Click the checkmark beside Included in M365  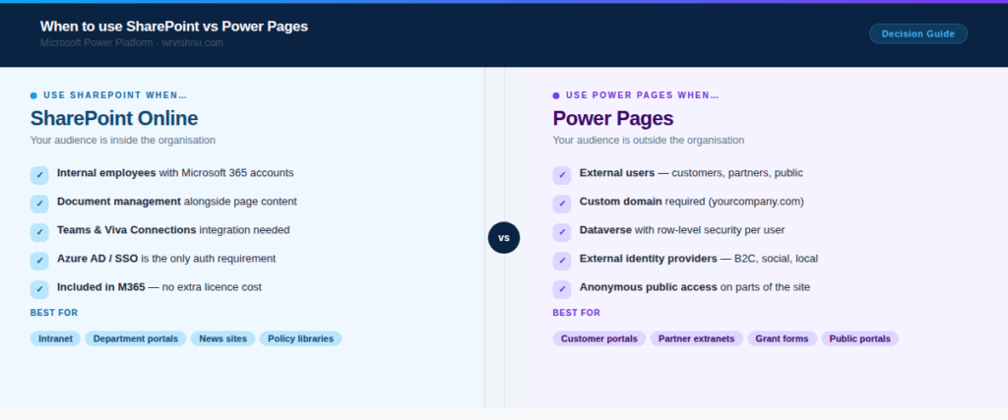pyautogui.click(x=39, y=289)
